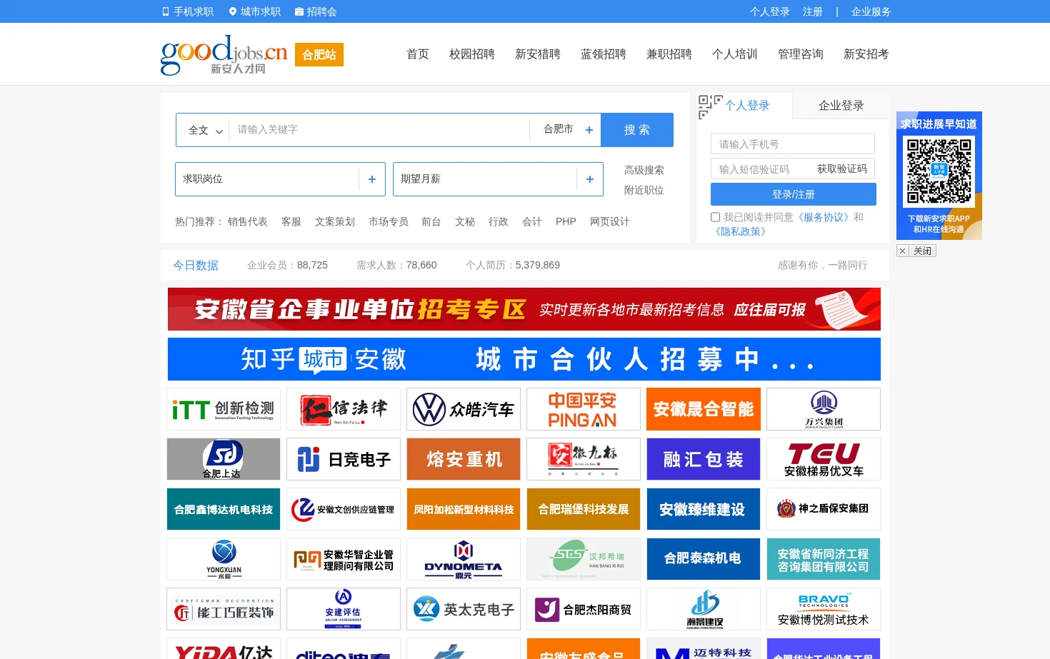Open 附近职位 link
Viewport: 1050px width, 659px height.
click(x=644, y=191)
